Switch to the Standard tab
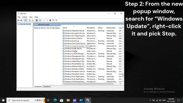 (x=46, y=86)
